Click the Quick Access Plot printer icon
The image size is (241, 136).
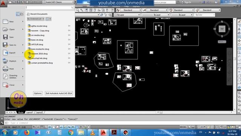tap(27, 2)
